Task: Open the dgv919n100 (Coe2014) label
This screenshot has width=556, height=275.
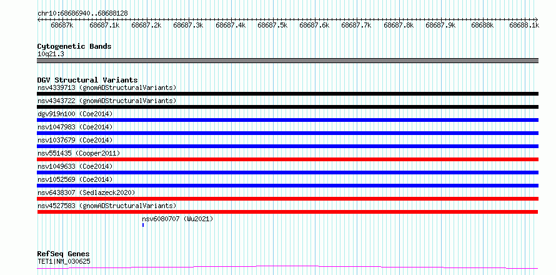Action: (75, 114)
